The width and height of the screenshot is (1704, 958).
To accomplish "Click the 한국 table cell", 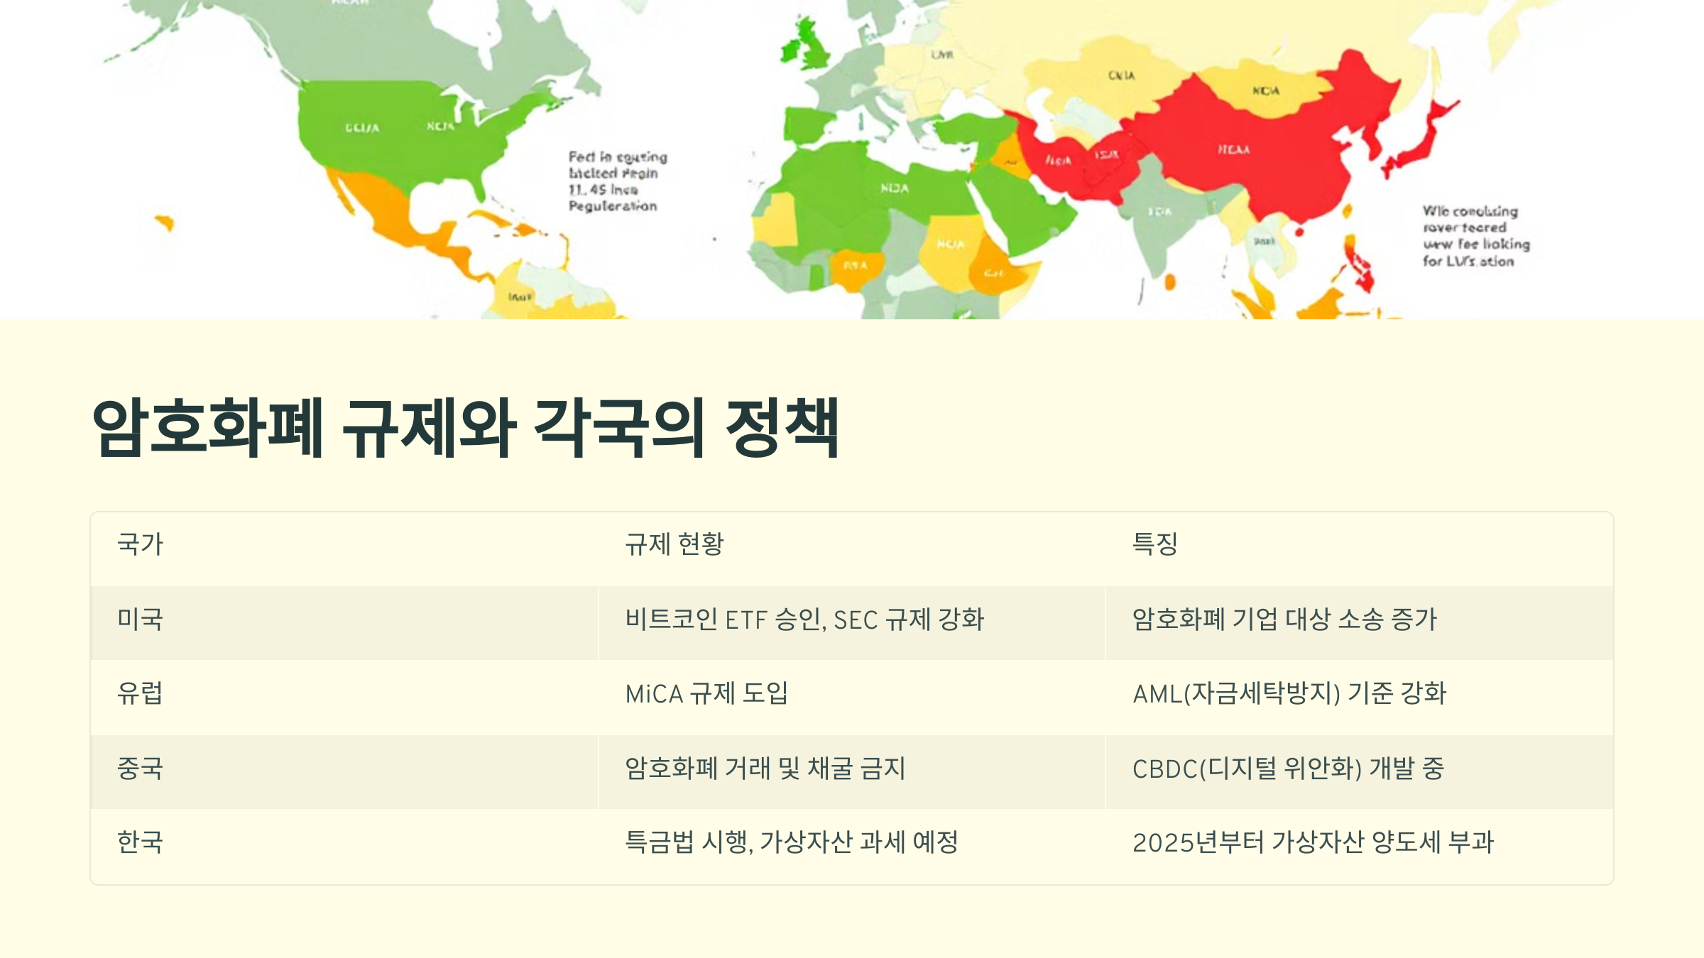I will [140, 843].
